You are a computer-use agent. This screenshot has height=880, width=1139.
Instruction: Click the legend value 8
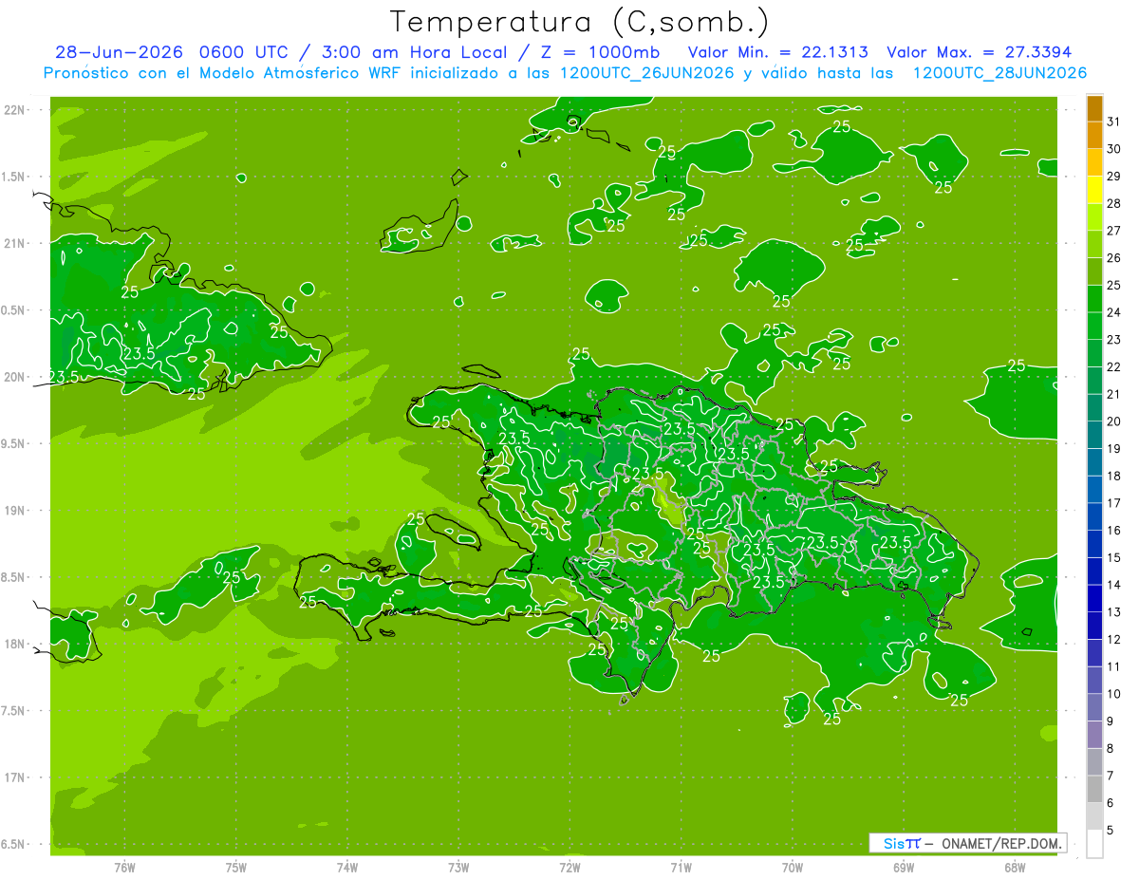tap(1111, 749)
